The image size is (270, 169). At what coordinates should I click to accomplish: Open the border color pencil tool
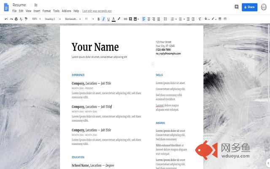(213, 19)
